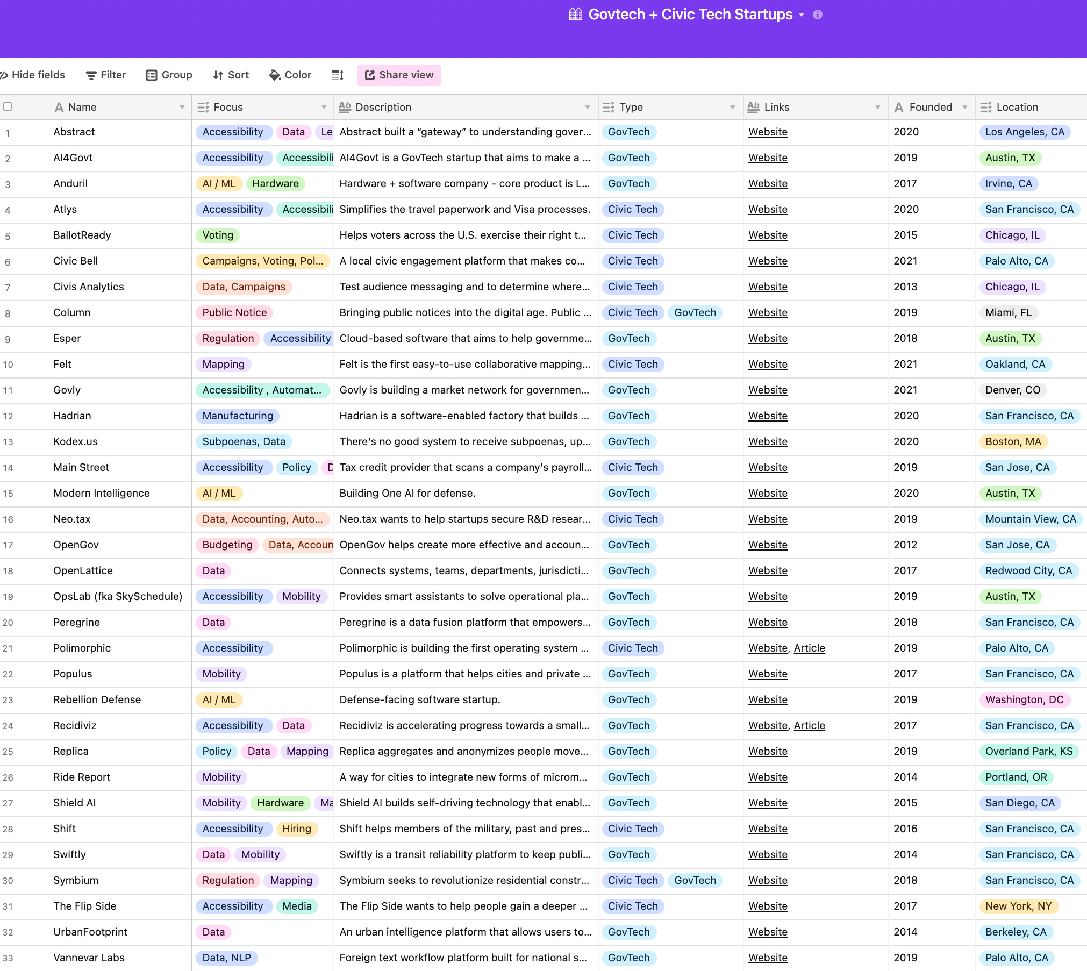This screenshot has width=1087, height=971.
Task: Open the base title dropdown caret
Action: (x=802, y=15)
